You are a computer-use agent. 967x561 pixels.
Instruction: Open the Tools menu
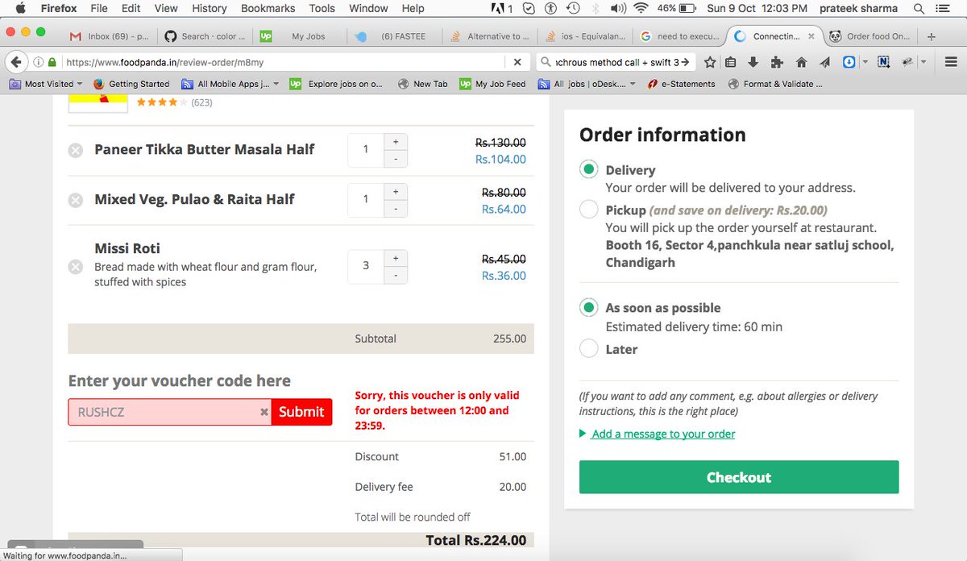(x=322, y=8)
